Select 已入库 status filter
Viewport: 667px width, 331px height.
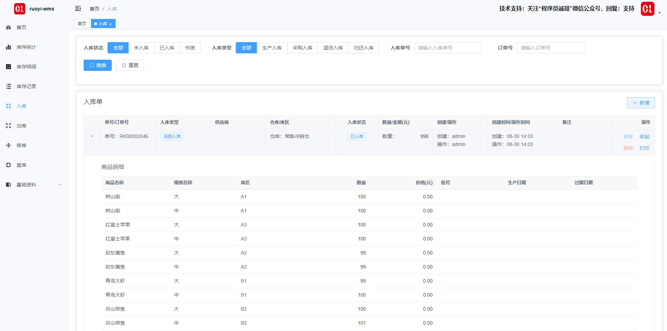(x=167, y=48)
